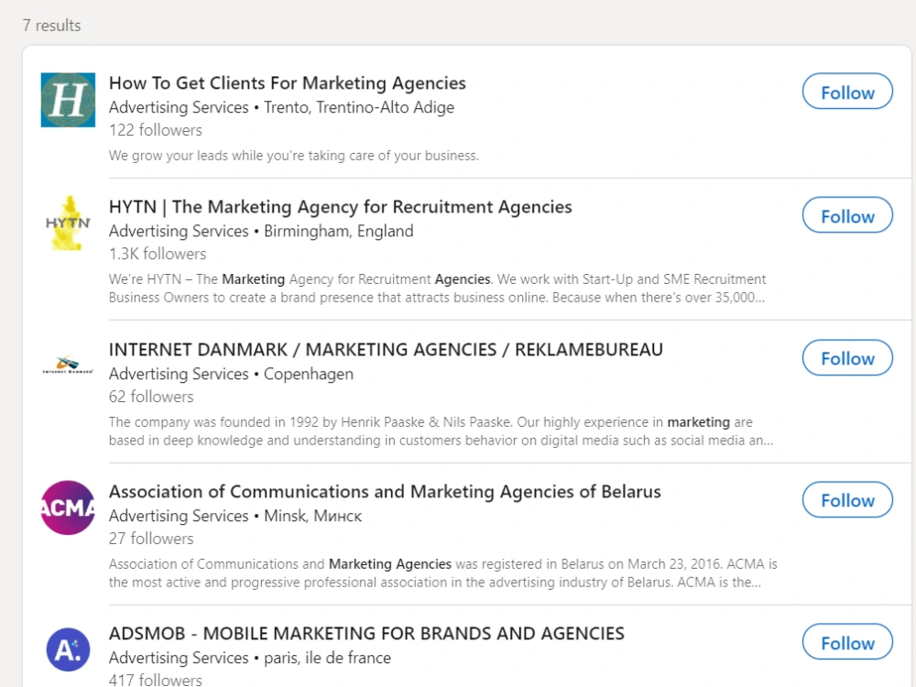Open HYTN | The Marketing Agency title link
This screenshot has height=687, width=916.
click(x=340, y=207)
